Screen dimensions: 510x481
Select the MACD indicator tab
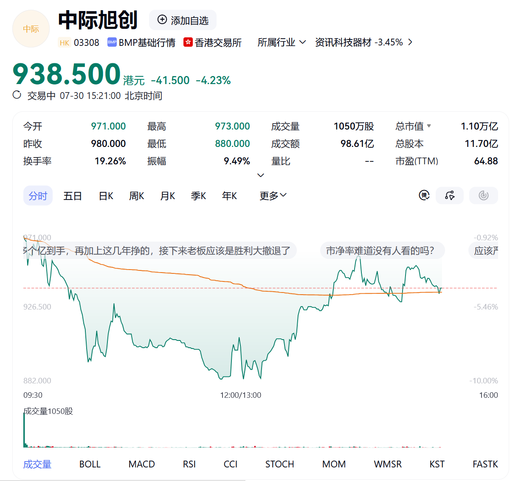(142, 464)
